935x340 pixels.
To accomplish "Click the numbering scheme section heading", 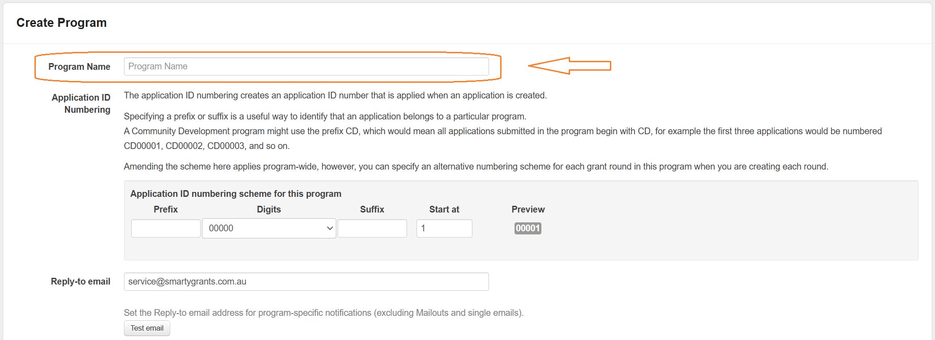I will coord(236,194).
